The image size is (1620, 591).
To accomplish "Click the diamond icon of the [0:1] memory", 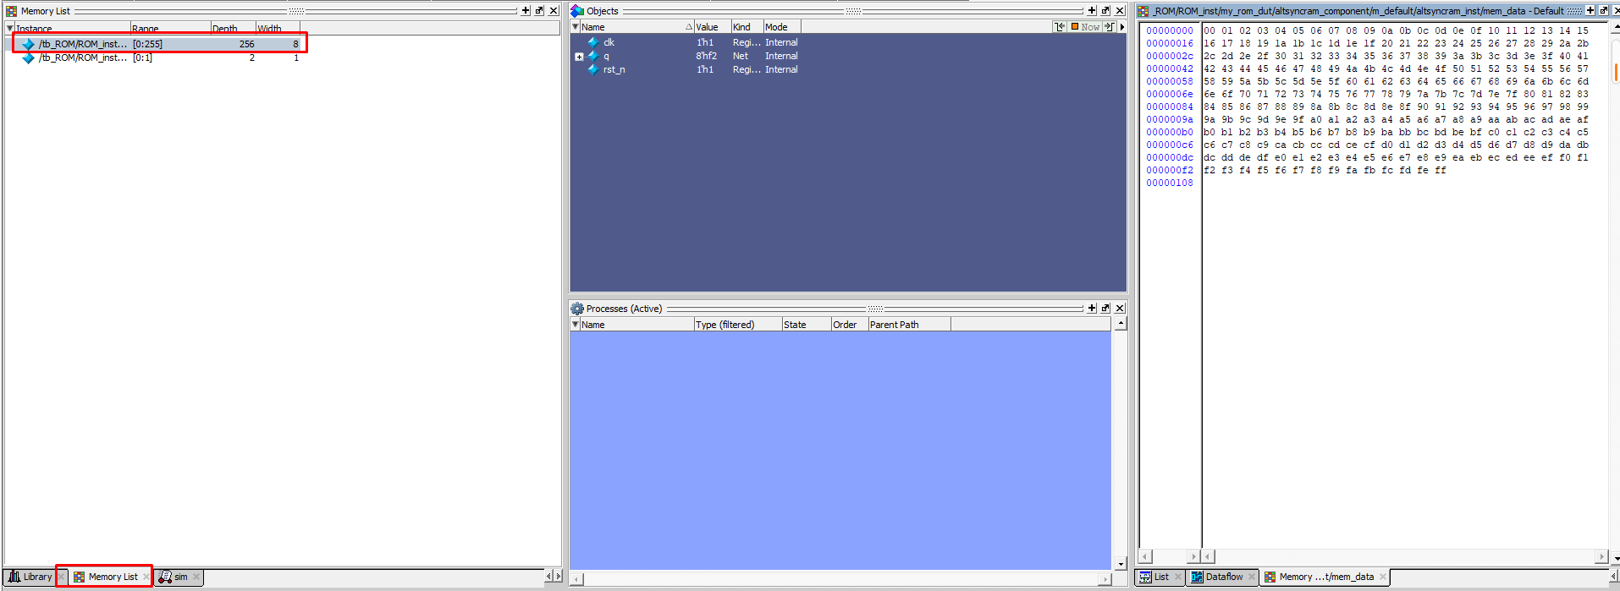I will coord(29,57).
